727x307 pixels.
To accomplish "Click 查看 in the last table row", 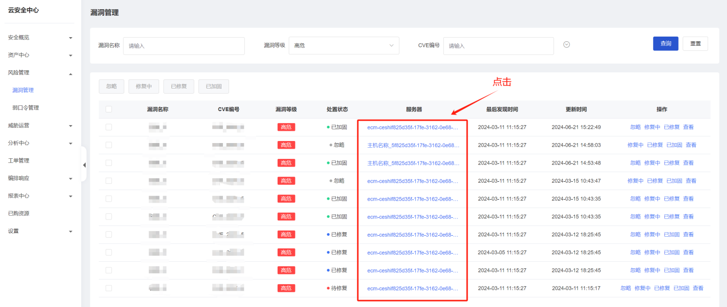I will point(697,288).
